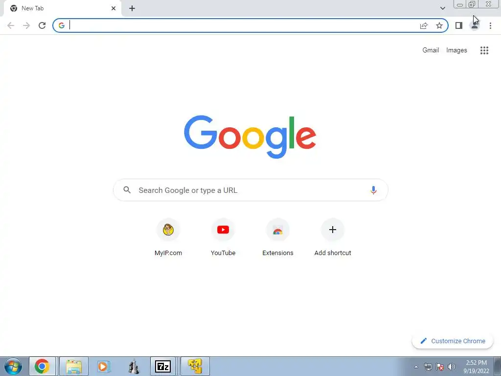Viewport: 501px width, 376px height.
Task: Open Gmail link
Action: click(431, 50)
